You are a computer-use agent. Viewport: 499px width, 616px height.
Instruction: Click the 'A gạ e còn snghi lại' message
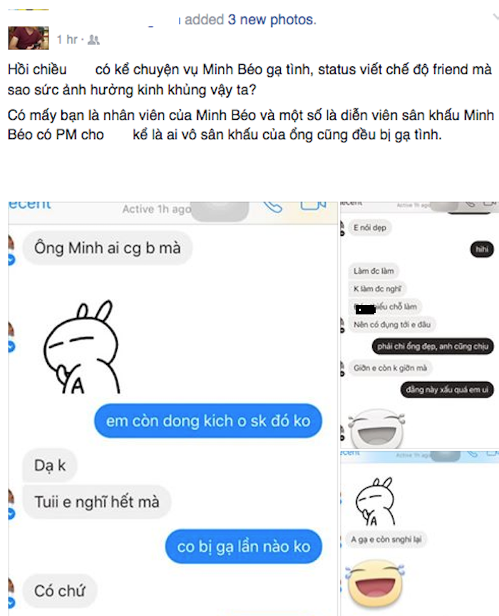click(386, 540)
